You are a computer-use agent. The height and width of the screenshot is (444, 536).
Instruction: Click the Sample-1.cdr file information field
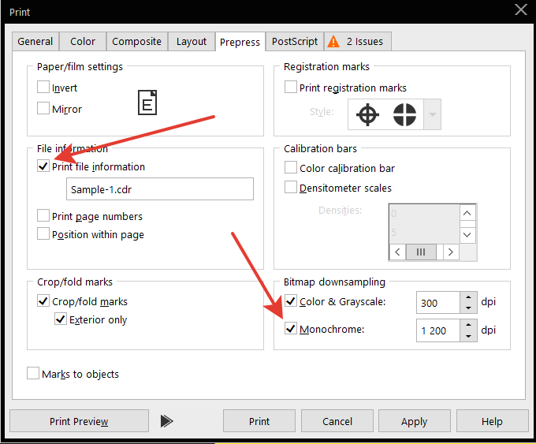160,188
